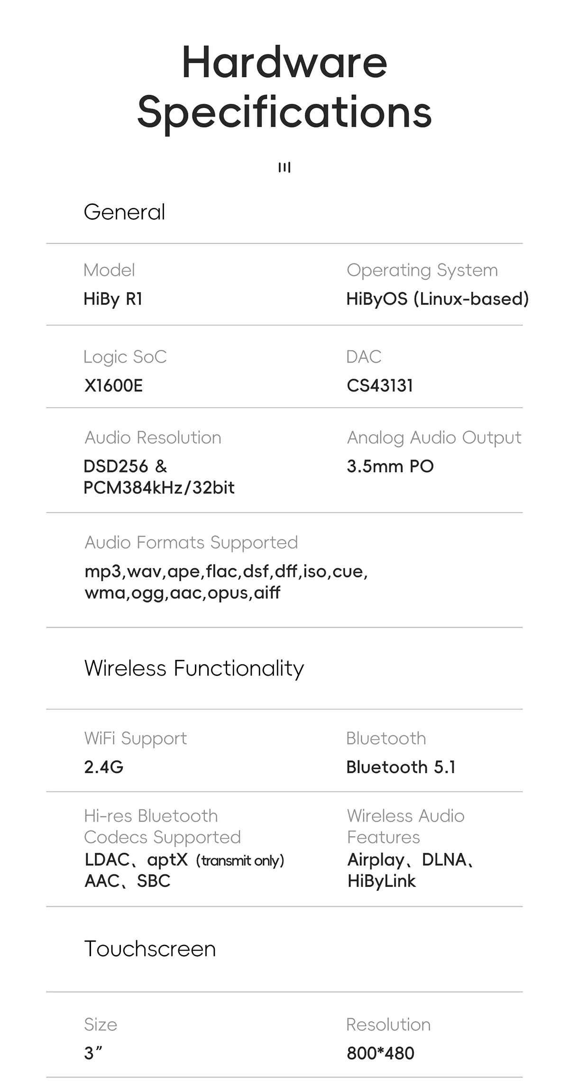The image size is (569, 1087).
Task: Click the HiBy R1 model value
Action: pos(113,299)
